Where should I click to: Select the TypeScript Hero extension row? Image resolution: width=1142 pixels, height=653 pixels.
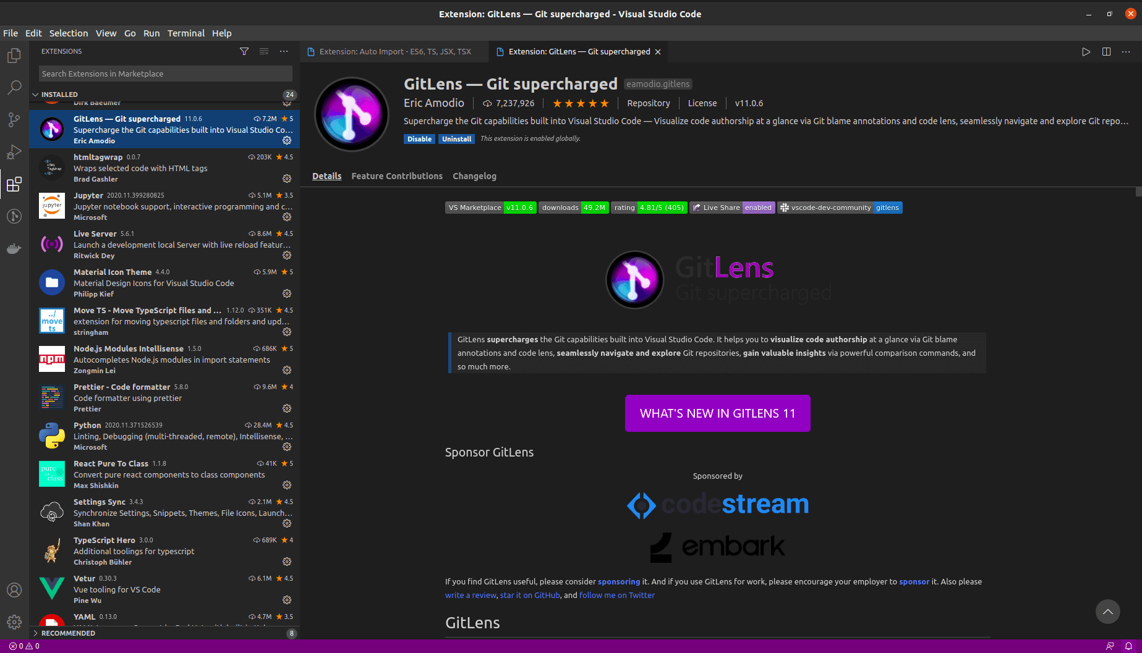point(165,551)
